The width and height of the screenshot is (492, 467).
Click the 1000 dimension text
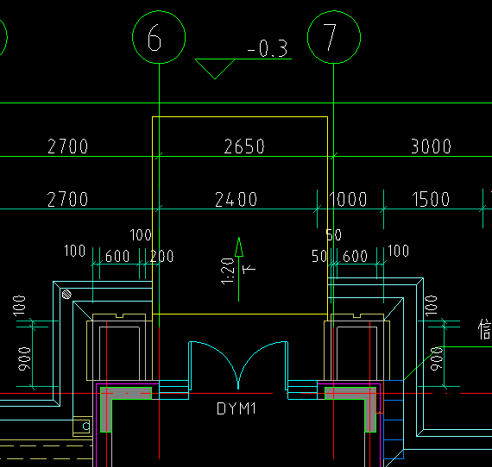(348, 200)
